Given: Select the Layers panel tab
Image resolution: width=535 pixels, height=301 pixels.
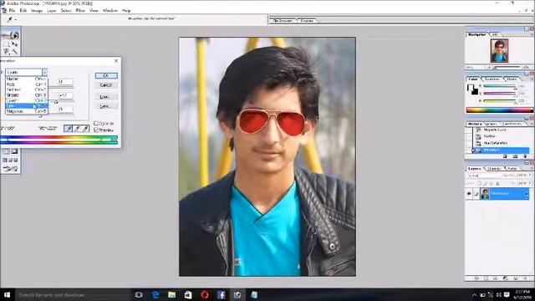Looking at the screenshot, I should pos(474,169).
